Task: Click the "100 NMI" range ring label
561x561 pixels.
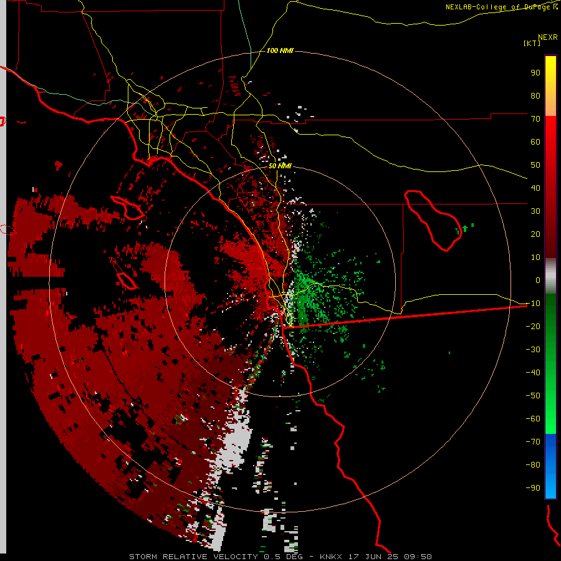Action: coord(280,50)
